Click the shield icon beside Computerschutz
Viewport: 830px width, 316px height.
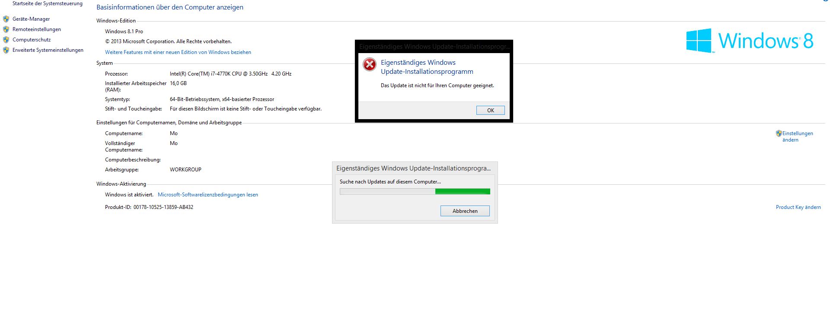6,40
